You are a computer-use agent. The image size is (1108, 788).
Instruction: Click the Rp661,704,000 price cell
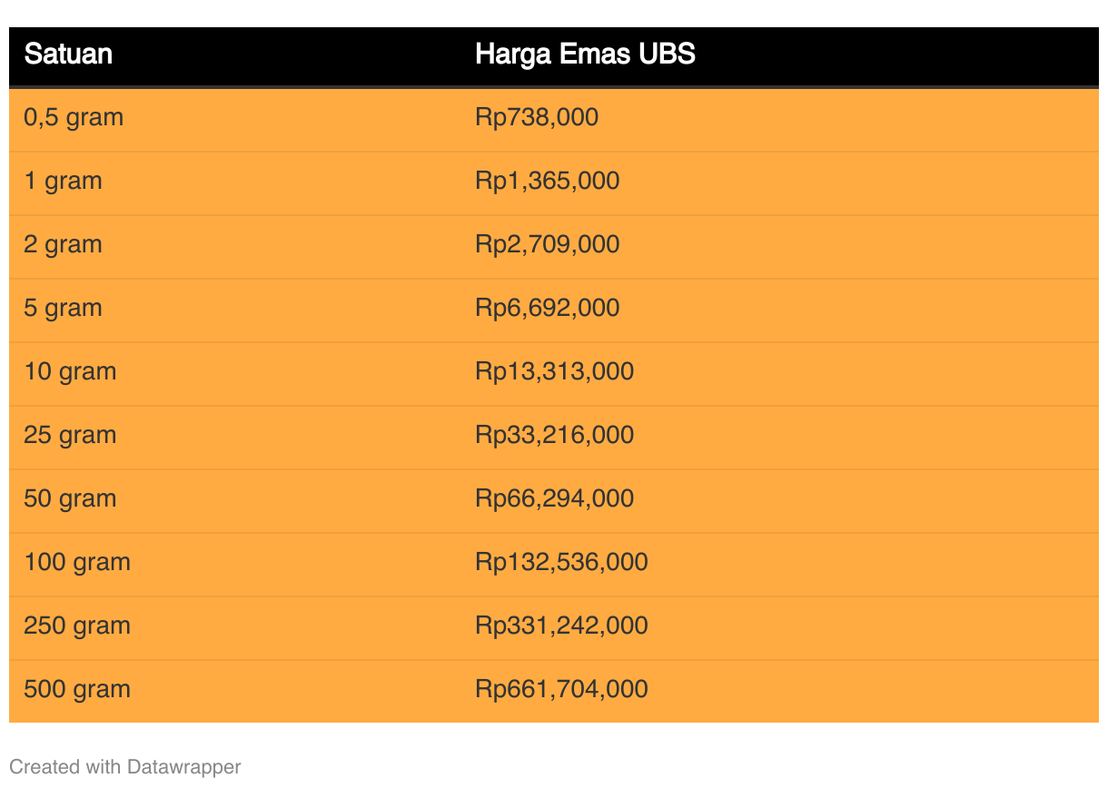561,690
